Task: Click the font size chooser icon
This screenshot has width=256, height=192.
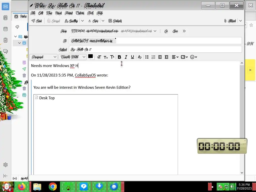Action: tap(99, 57)
